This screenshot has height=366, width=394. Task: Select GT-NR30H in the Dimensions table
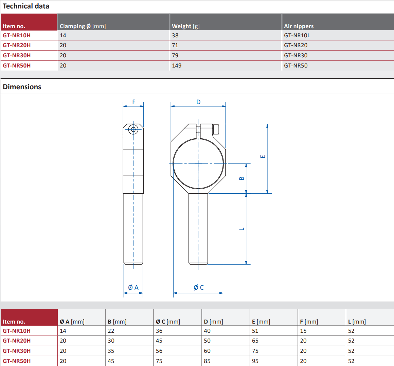click(x=17, y=351)
